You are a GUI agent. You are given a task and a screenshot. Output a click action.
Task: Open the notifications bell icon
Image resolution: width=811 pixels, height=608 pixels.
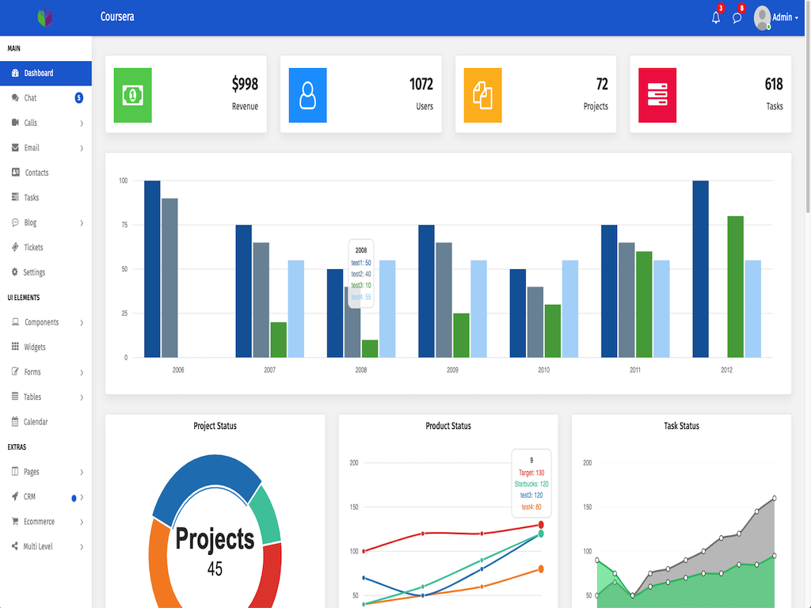point(716,18)
